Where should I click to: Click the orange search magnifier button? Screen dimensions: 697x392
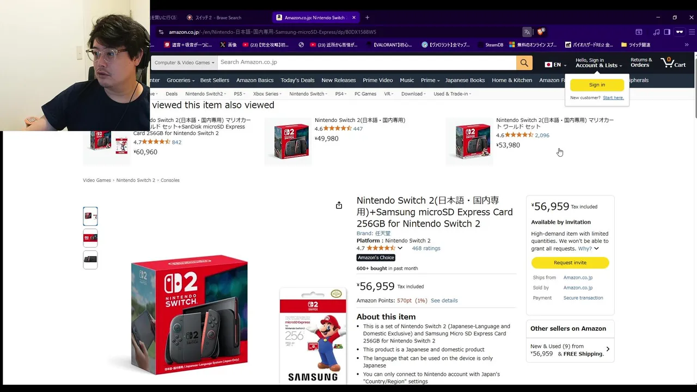click(x=524, y=63)
